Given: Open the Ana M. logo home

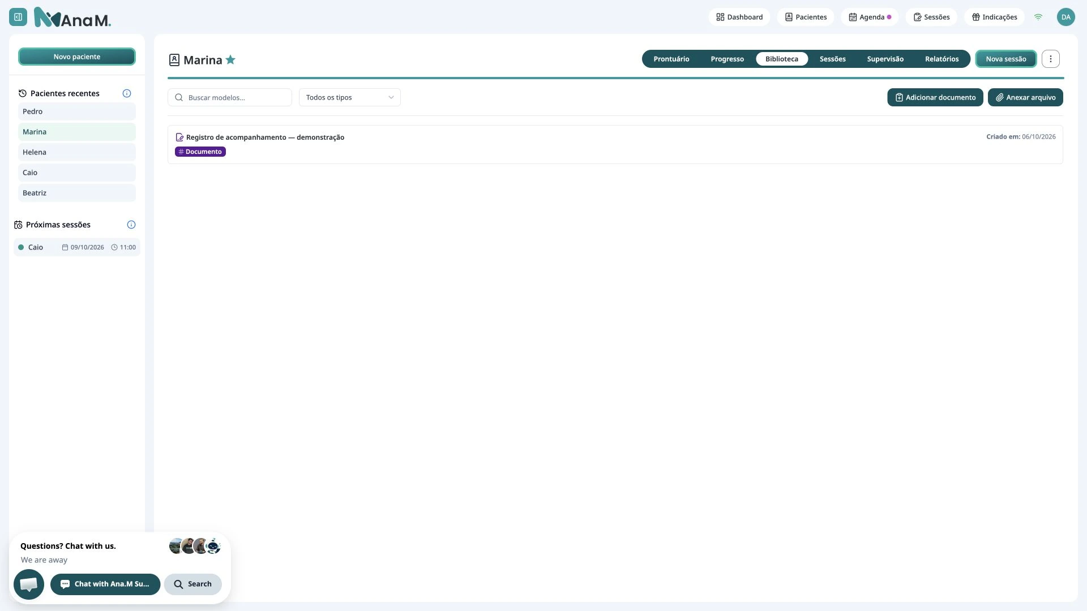Looking at the screenshot, I should [x=72, y=18].
